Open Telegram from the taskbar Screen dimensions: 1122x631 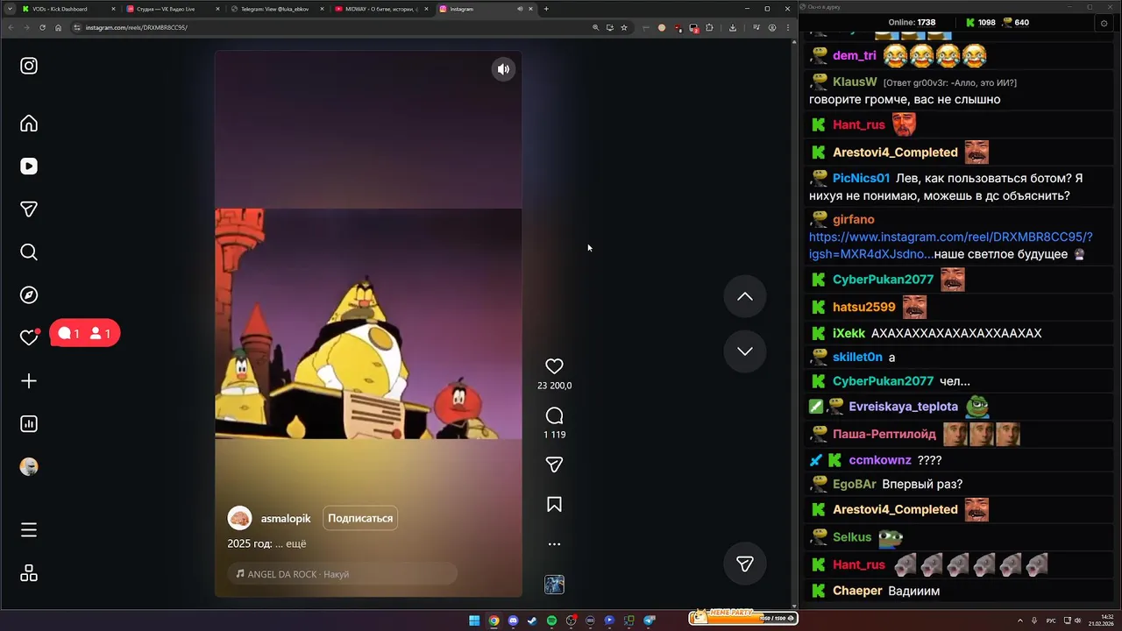[x=649, y=620]
